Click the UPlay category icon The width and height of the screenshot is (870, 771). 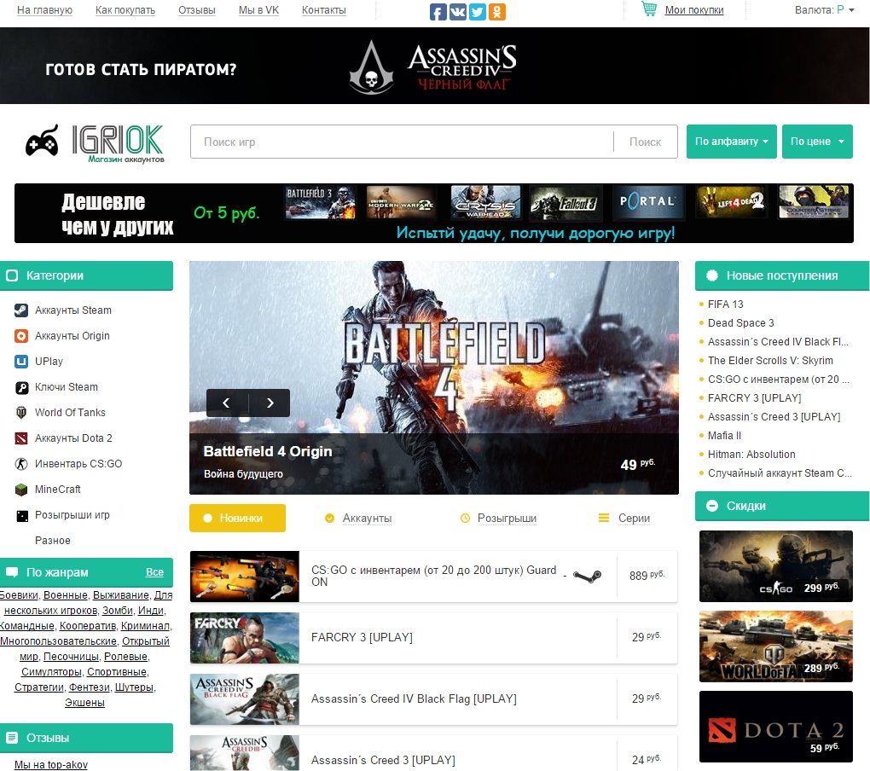(21, 361)
